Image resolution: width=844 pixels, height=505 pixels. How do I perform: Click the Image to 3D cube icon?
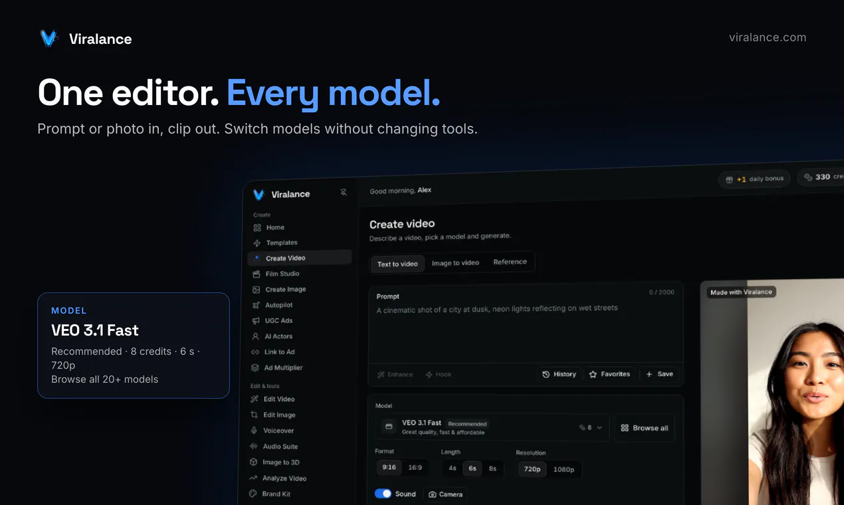(x=253, y=462)
